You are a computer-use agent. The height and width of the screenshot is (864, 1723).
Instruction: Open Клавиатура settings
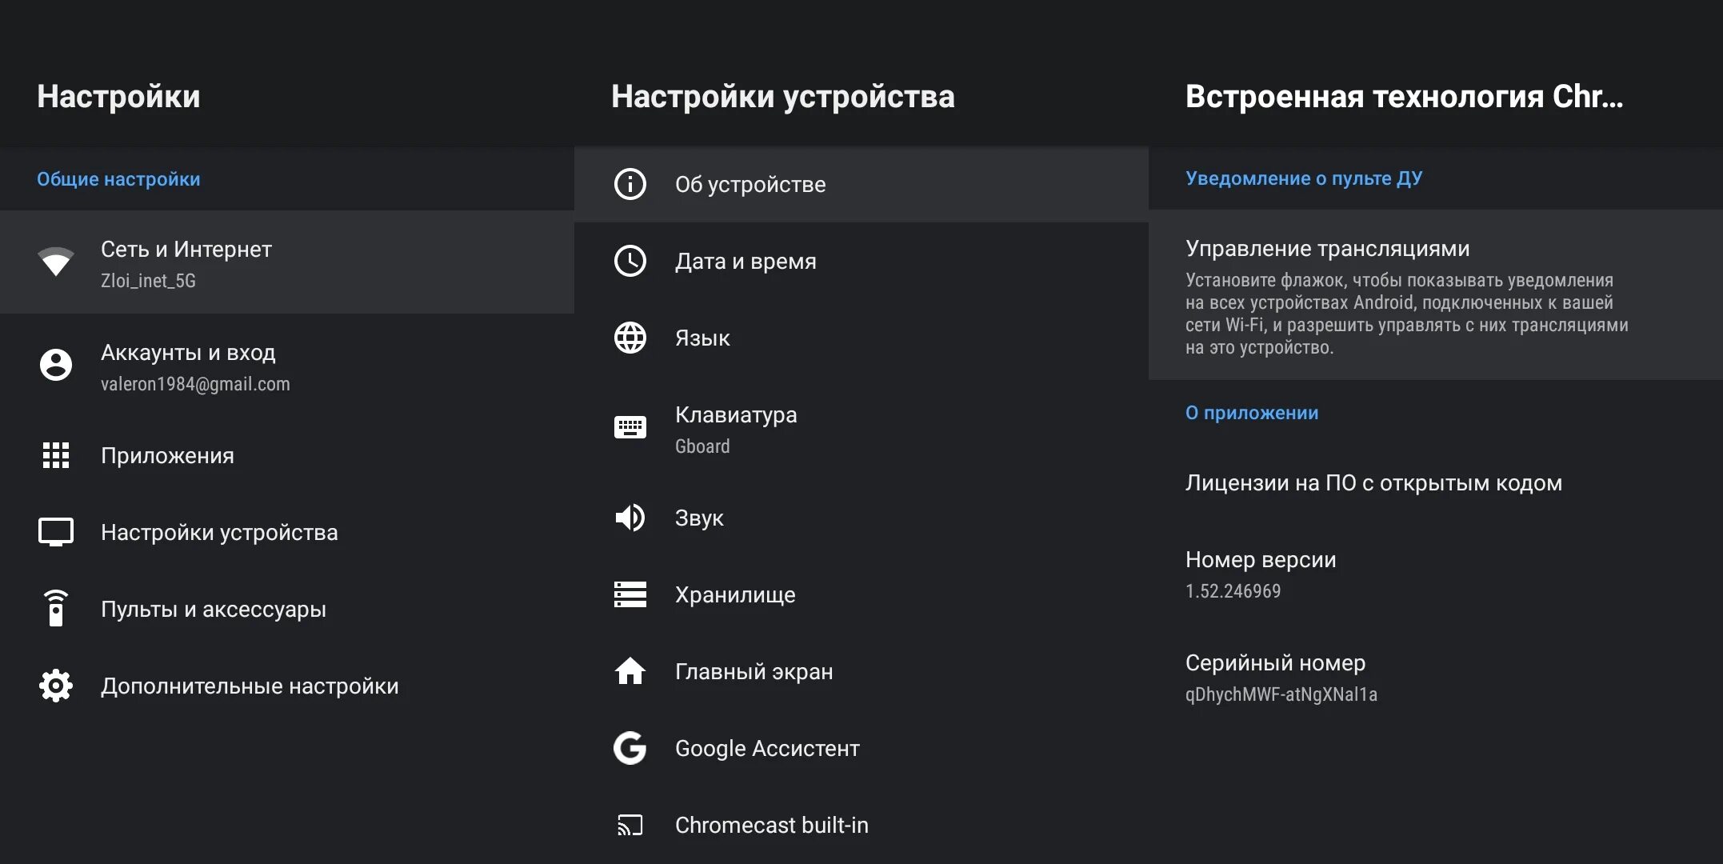pyautogui.click(x=861, y=428)
